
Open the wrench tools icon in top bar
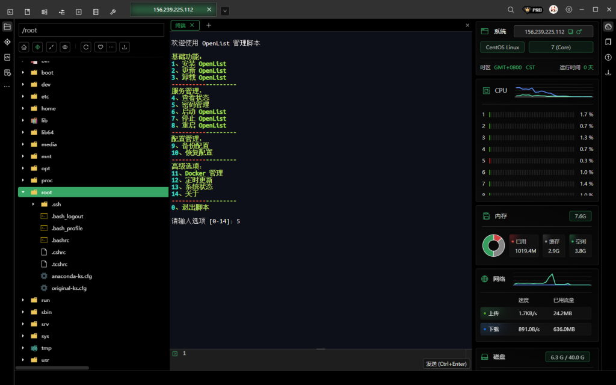click(113, 11)
